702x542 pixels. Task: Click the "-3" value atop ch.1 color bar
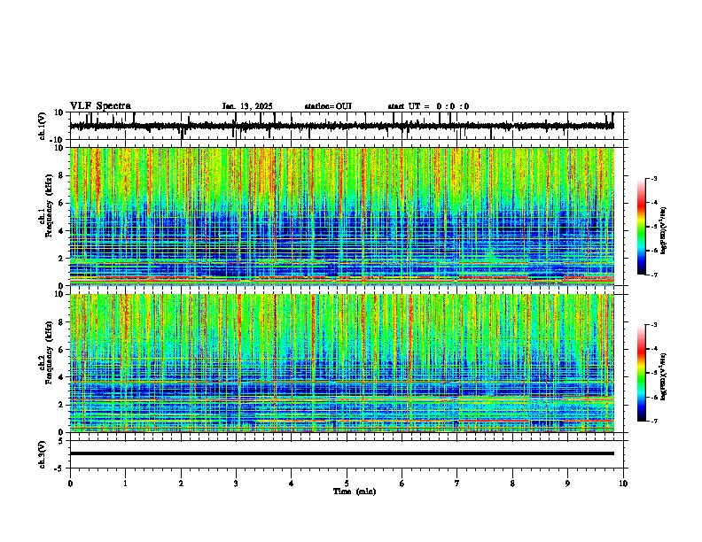653,178
